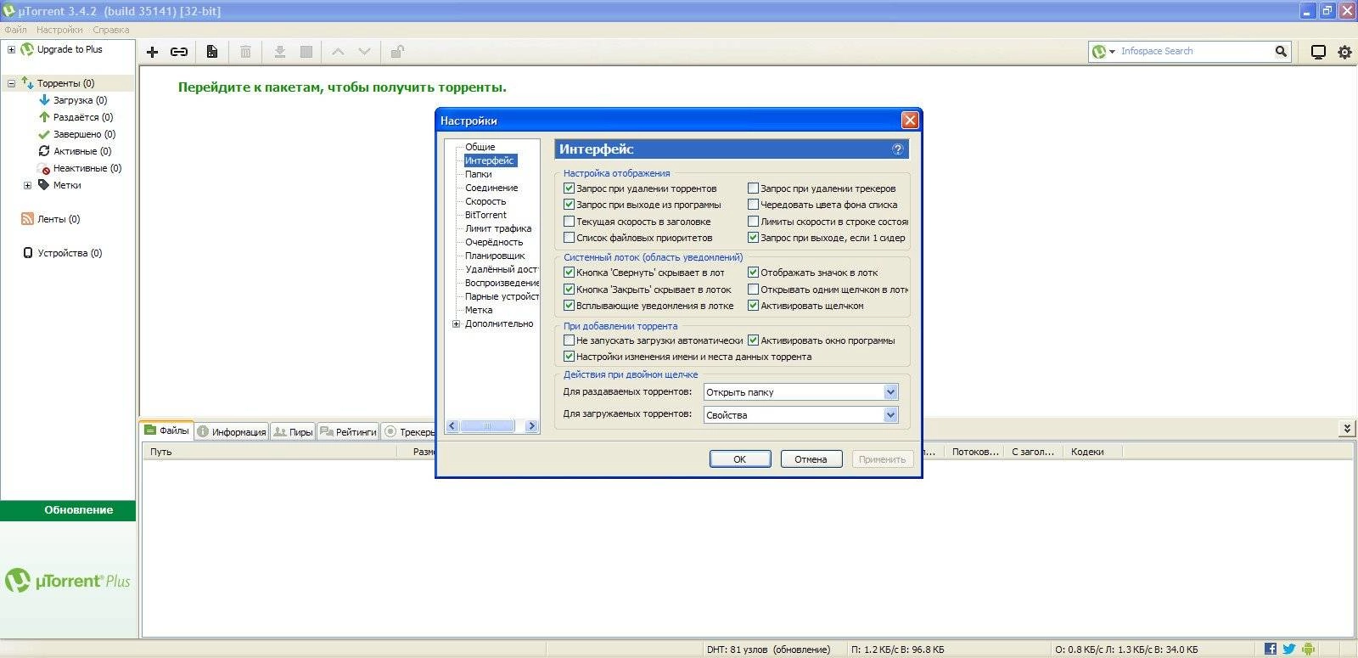
Task: Confirm settings with OK button
Action: tap(740, 459)
